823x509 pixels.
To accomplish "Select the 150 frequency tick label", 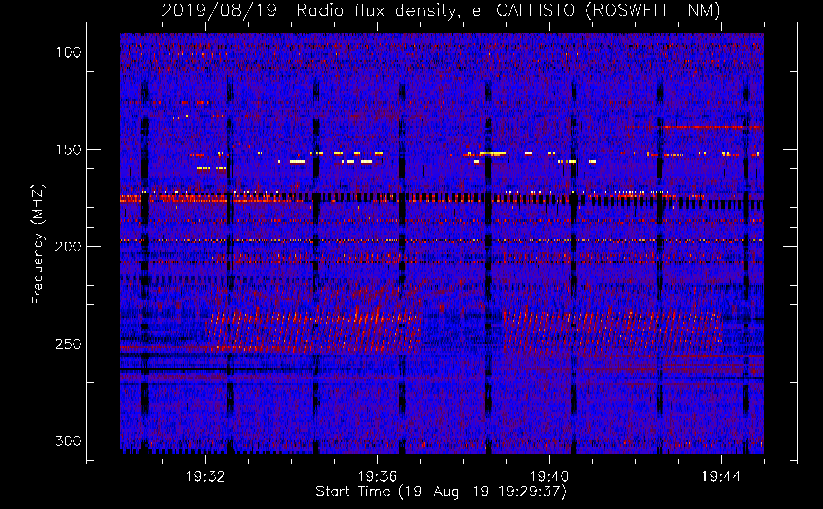I will [x=69, y=150].
